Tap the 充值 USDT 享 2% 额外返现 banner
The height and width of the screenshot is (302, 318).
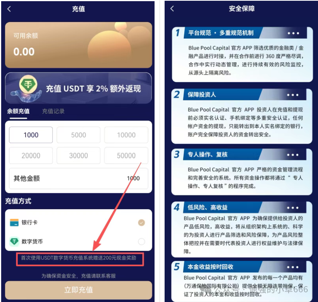78,88
